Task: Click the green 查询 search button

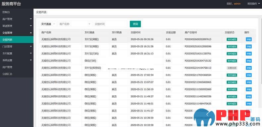Action: click(x=135, y=24)
